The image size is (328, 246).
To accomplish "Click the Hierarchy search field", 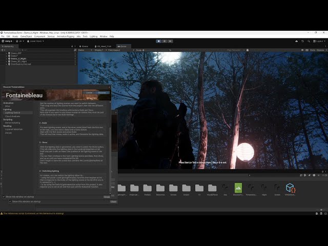I will click(x=47, y=50).
